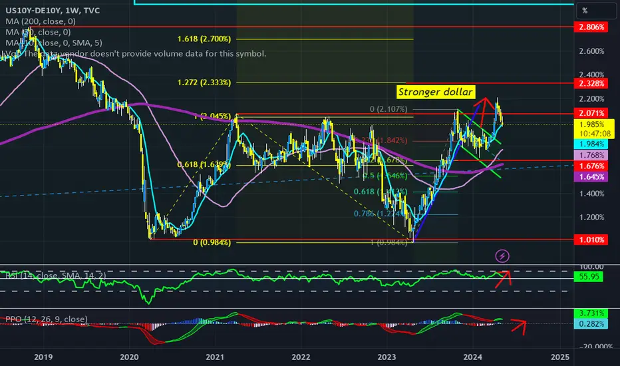Click the RSI 55.95 value label

tap(589, 277)
